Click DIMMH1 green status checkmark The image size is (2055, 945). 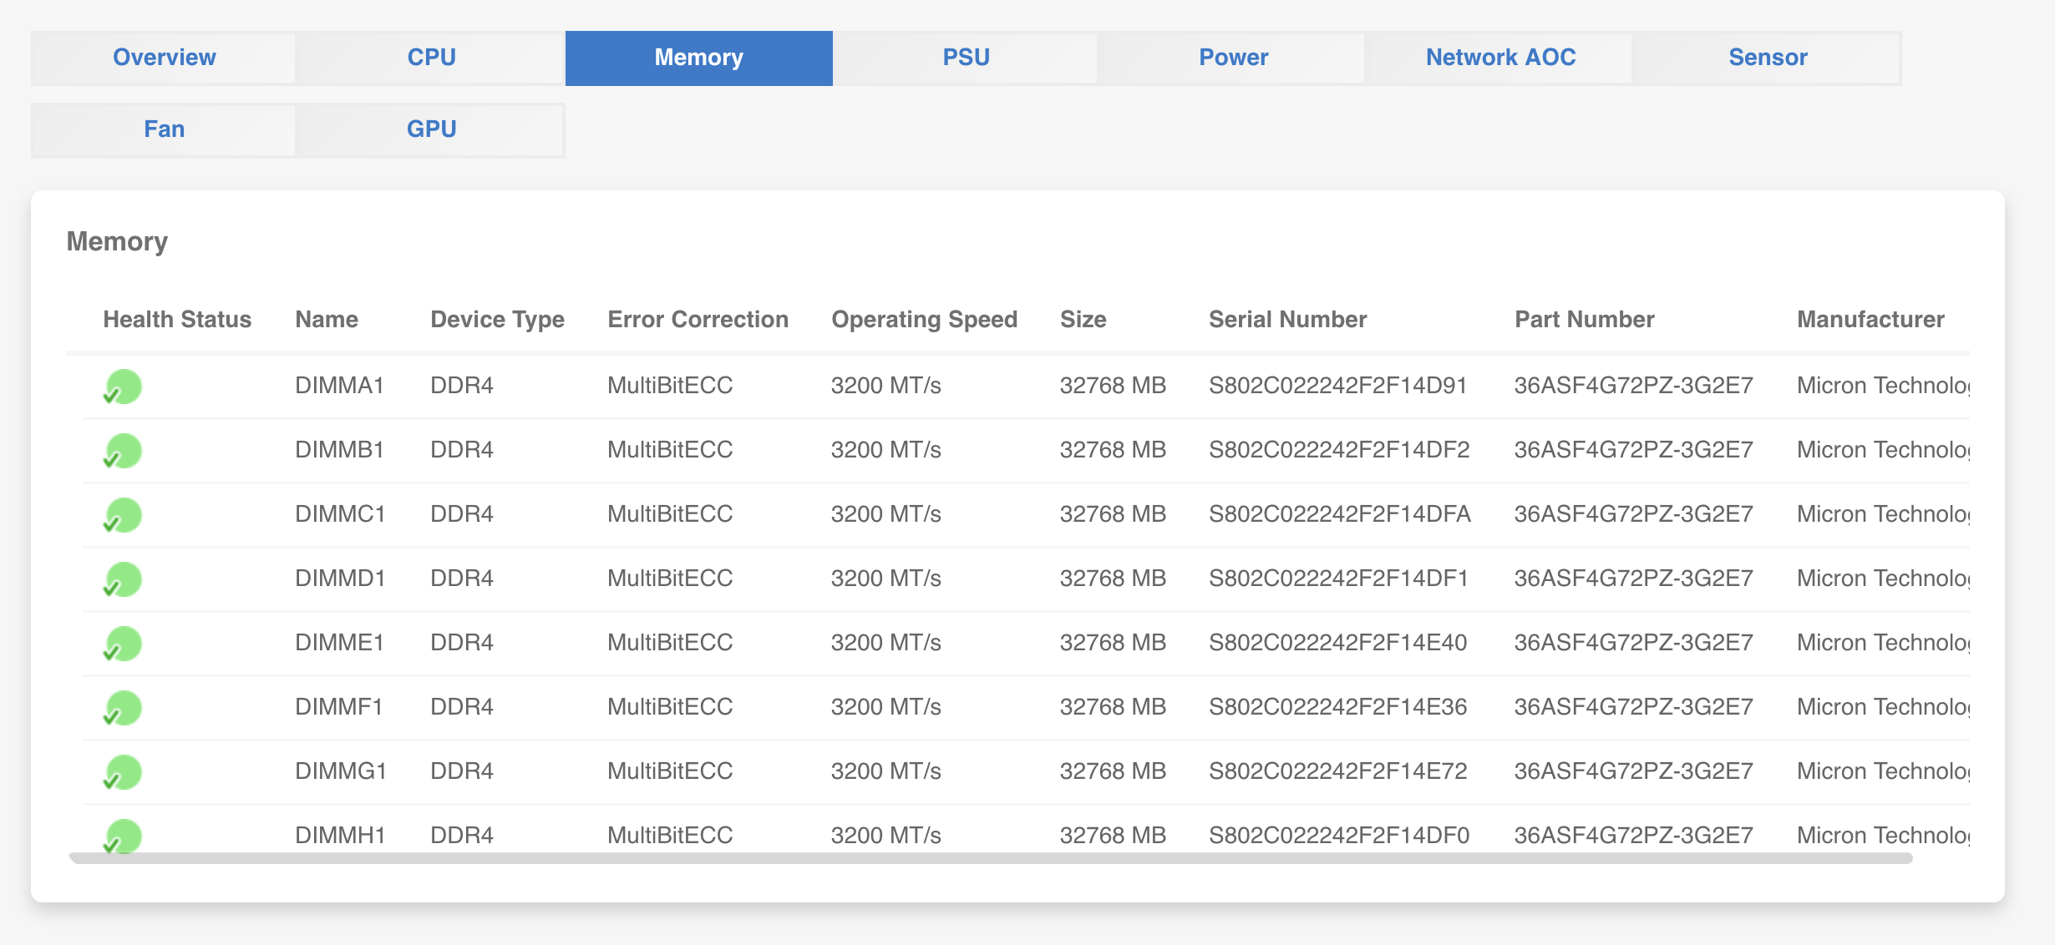pos(122,836)
